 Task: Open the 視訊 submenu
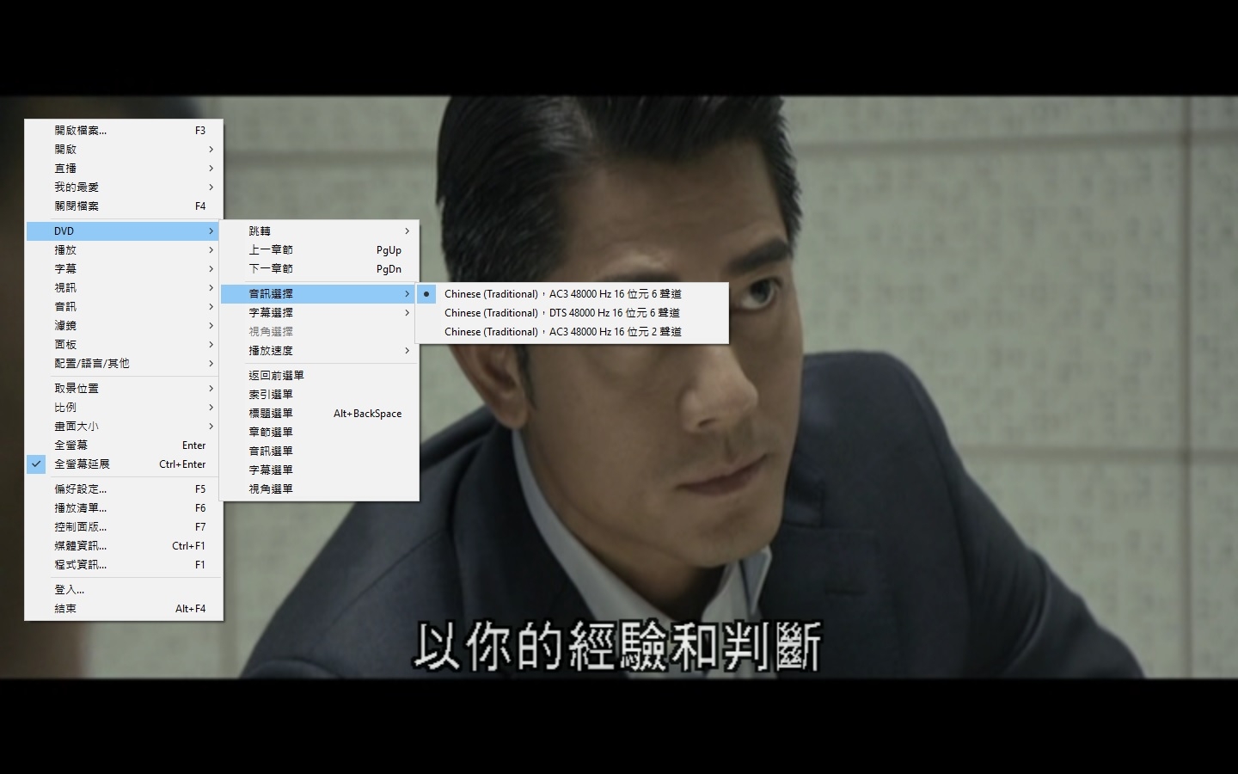click(124, 288)
